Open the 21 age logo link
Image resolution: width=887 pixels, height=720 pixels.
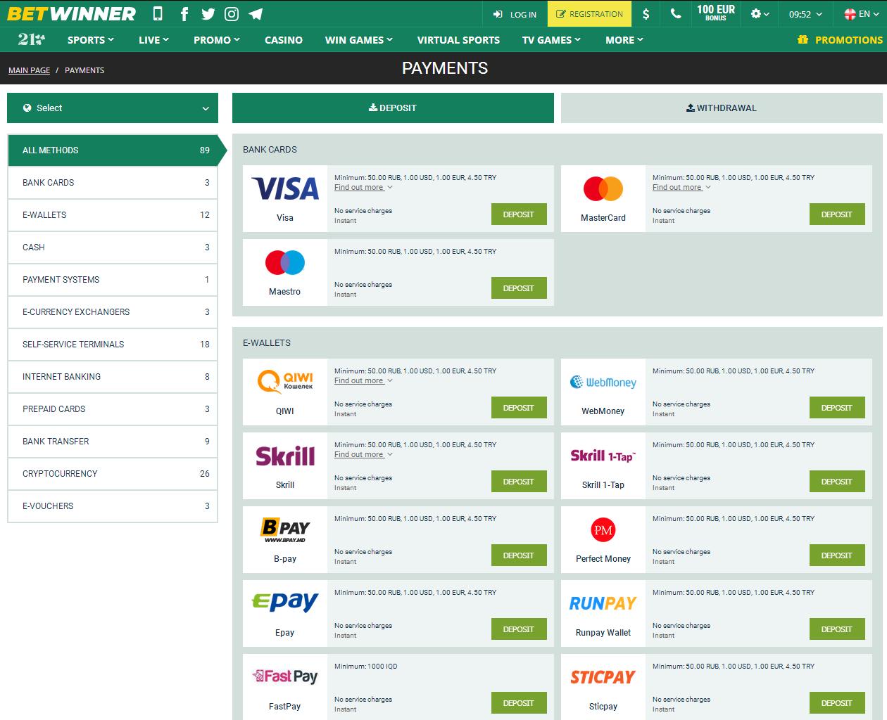(x=31, y=40)
